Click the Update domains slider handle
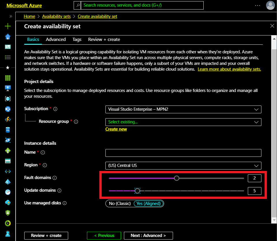This screenshot has height=241, width=277. [137, 191]
